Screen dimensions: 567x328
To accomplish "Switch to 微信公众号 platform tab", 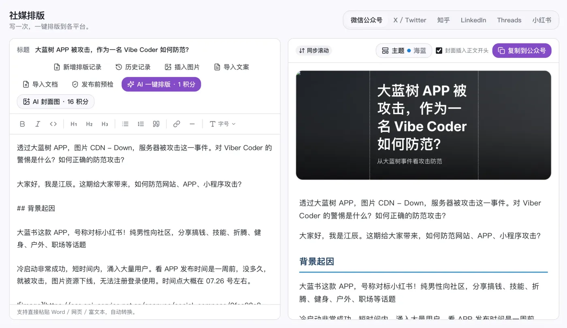I will (x=366, y=20).
